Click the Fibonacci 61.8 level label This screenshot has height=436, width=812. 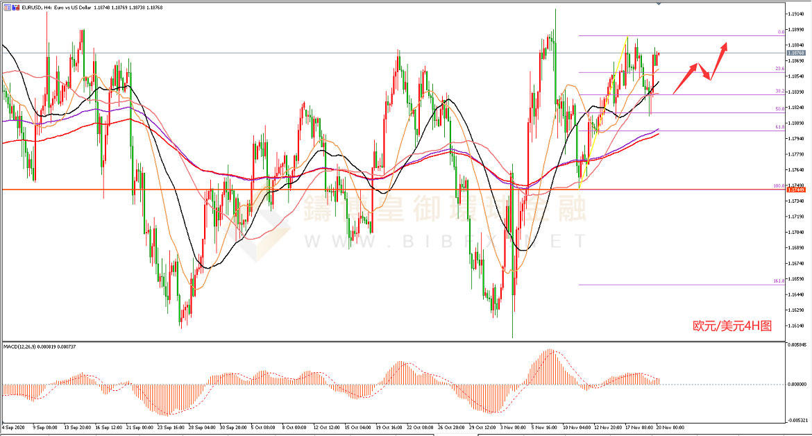[779, 127]
